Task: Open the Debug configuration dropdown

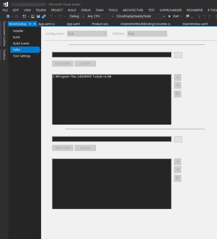Action: [x=77, y=16]
